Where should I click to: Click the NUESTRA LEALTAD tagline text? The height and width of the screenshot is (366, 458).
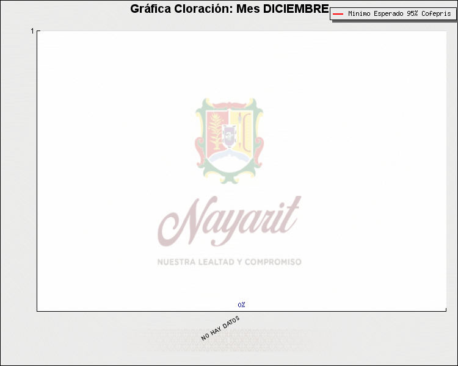point(195,262)
